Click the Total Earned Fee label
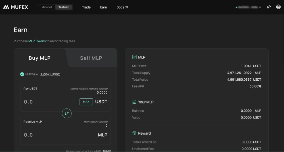284x152 pixels. [x=144, y=142]
